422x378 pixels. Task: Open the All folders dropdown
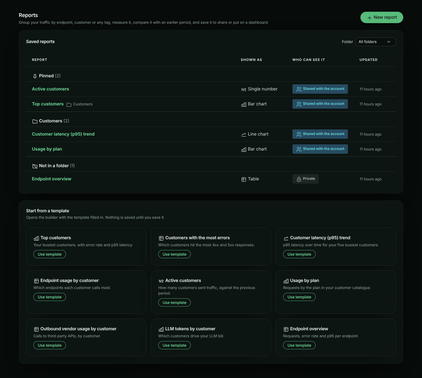click(375, 42)
